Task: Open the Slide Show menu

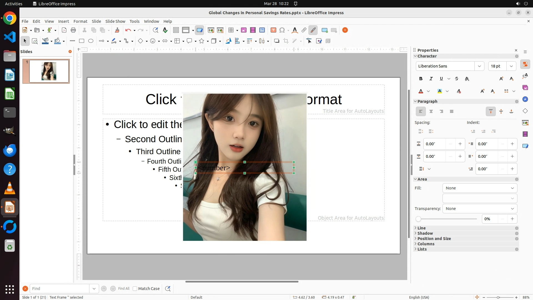Action: (x=115, y=21)
